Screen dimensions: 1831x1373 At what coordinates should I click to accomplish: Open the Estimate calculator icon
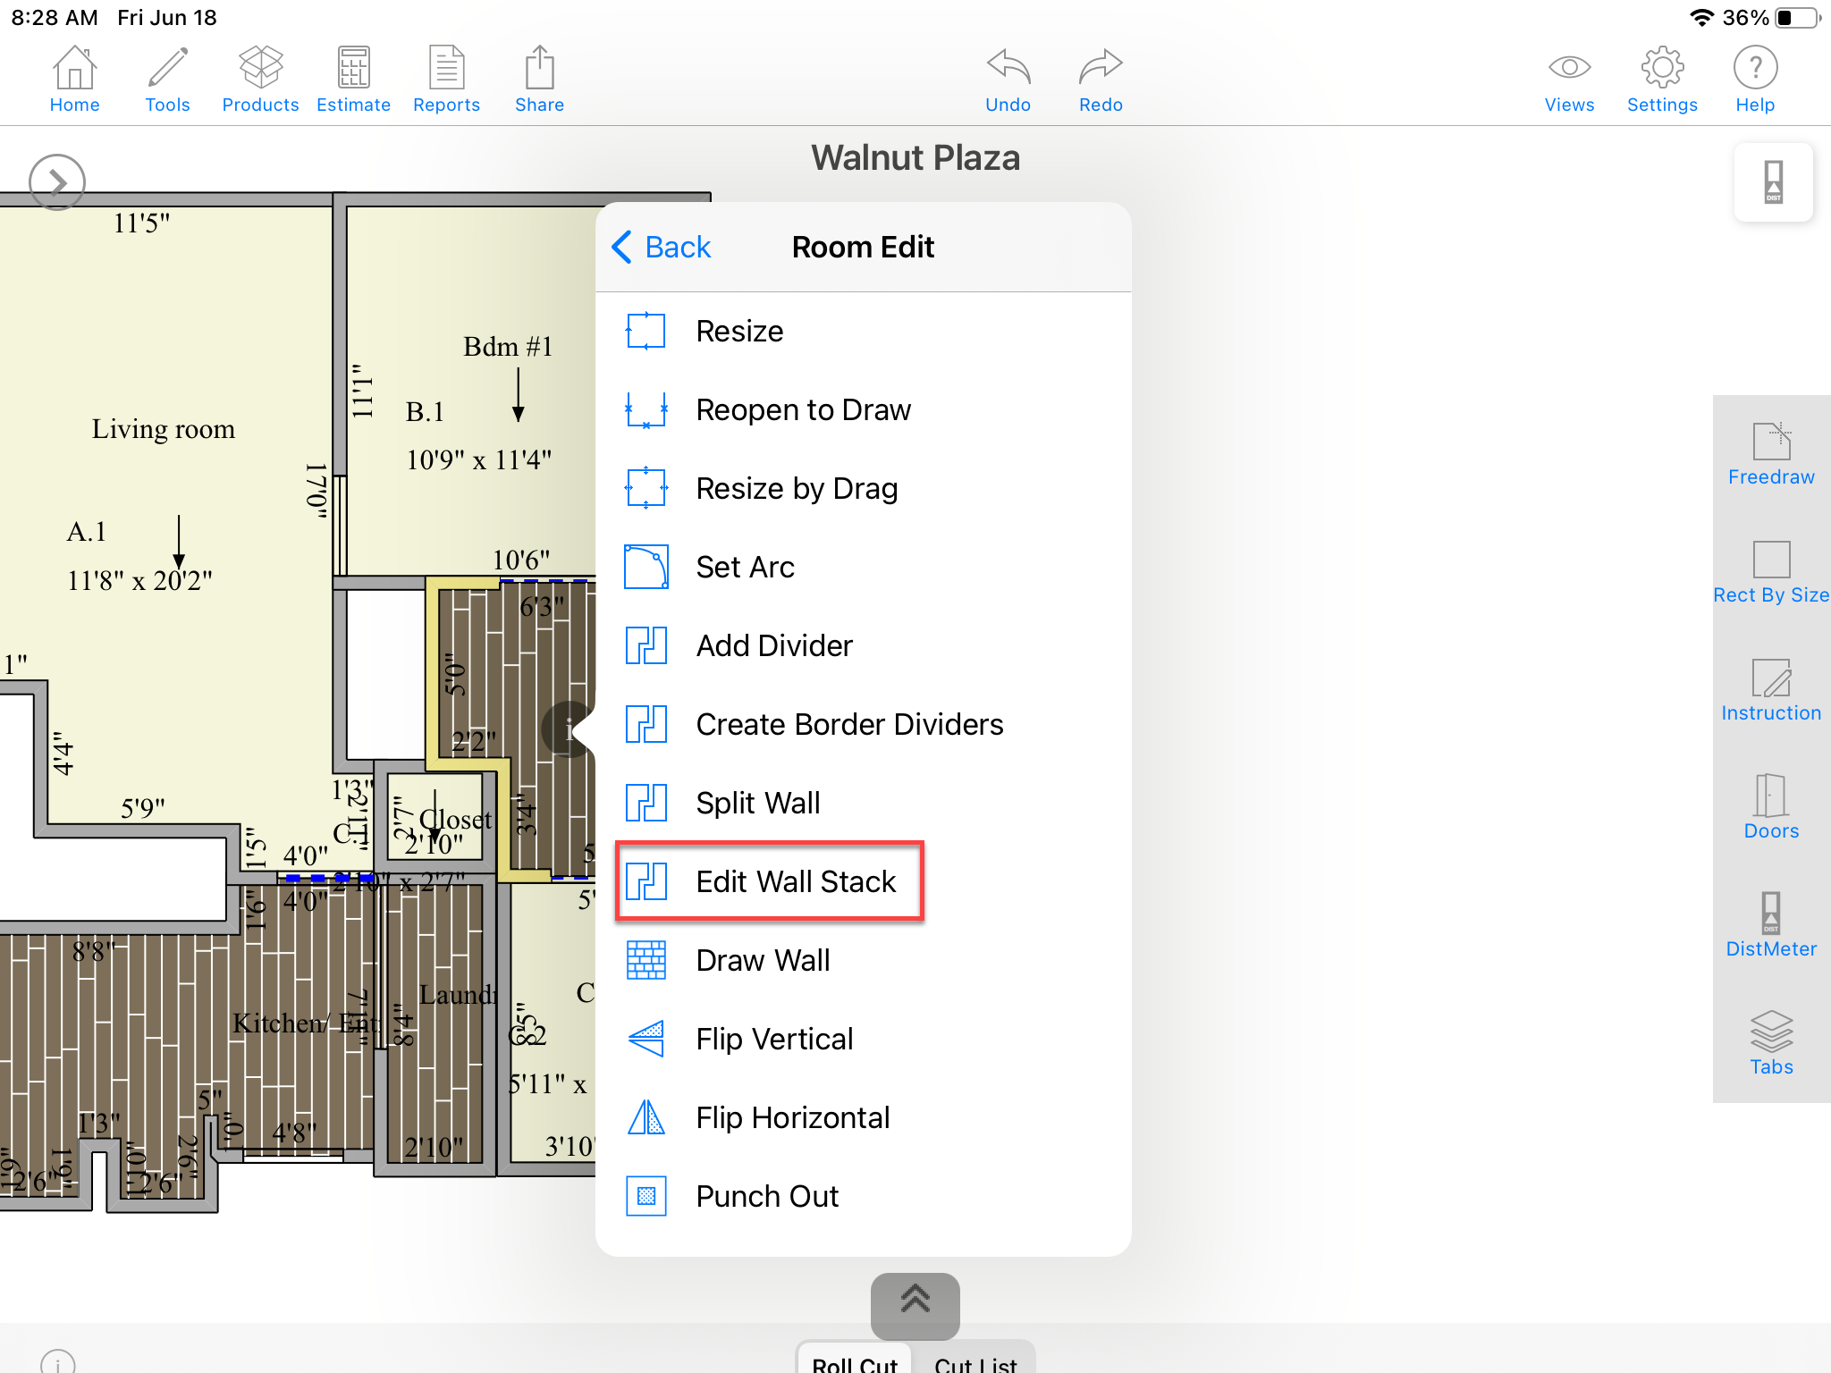click(x=353, y=79)
